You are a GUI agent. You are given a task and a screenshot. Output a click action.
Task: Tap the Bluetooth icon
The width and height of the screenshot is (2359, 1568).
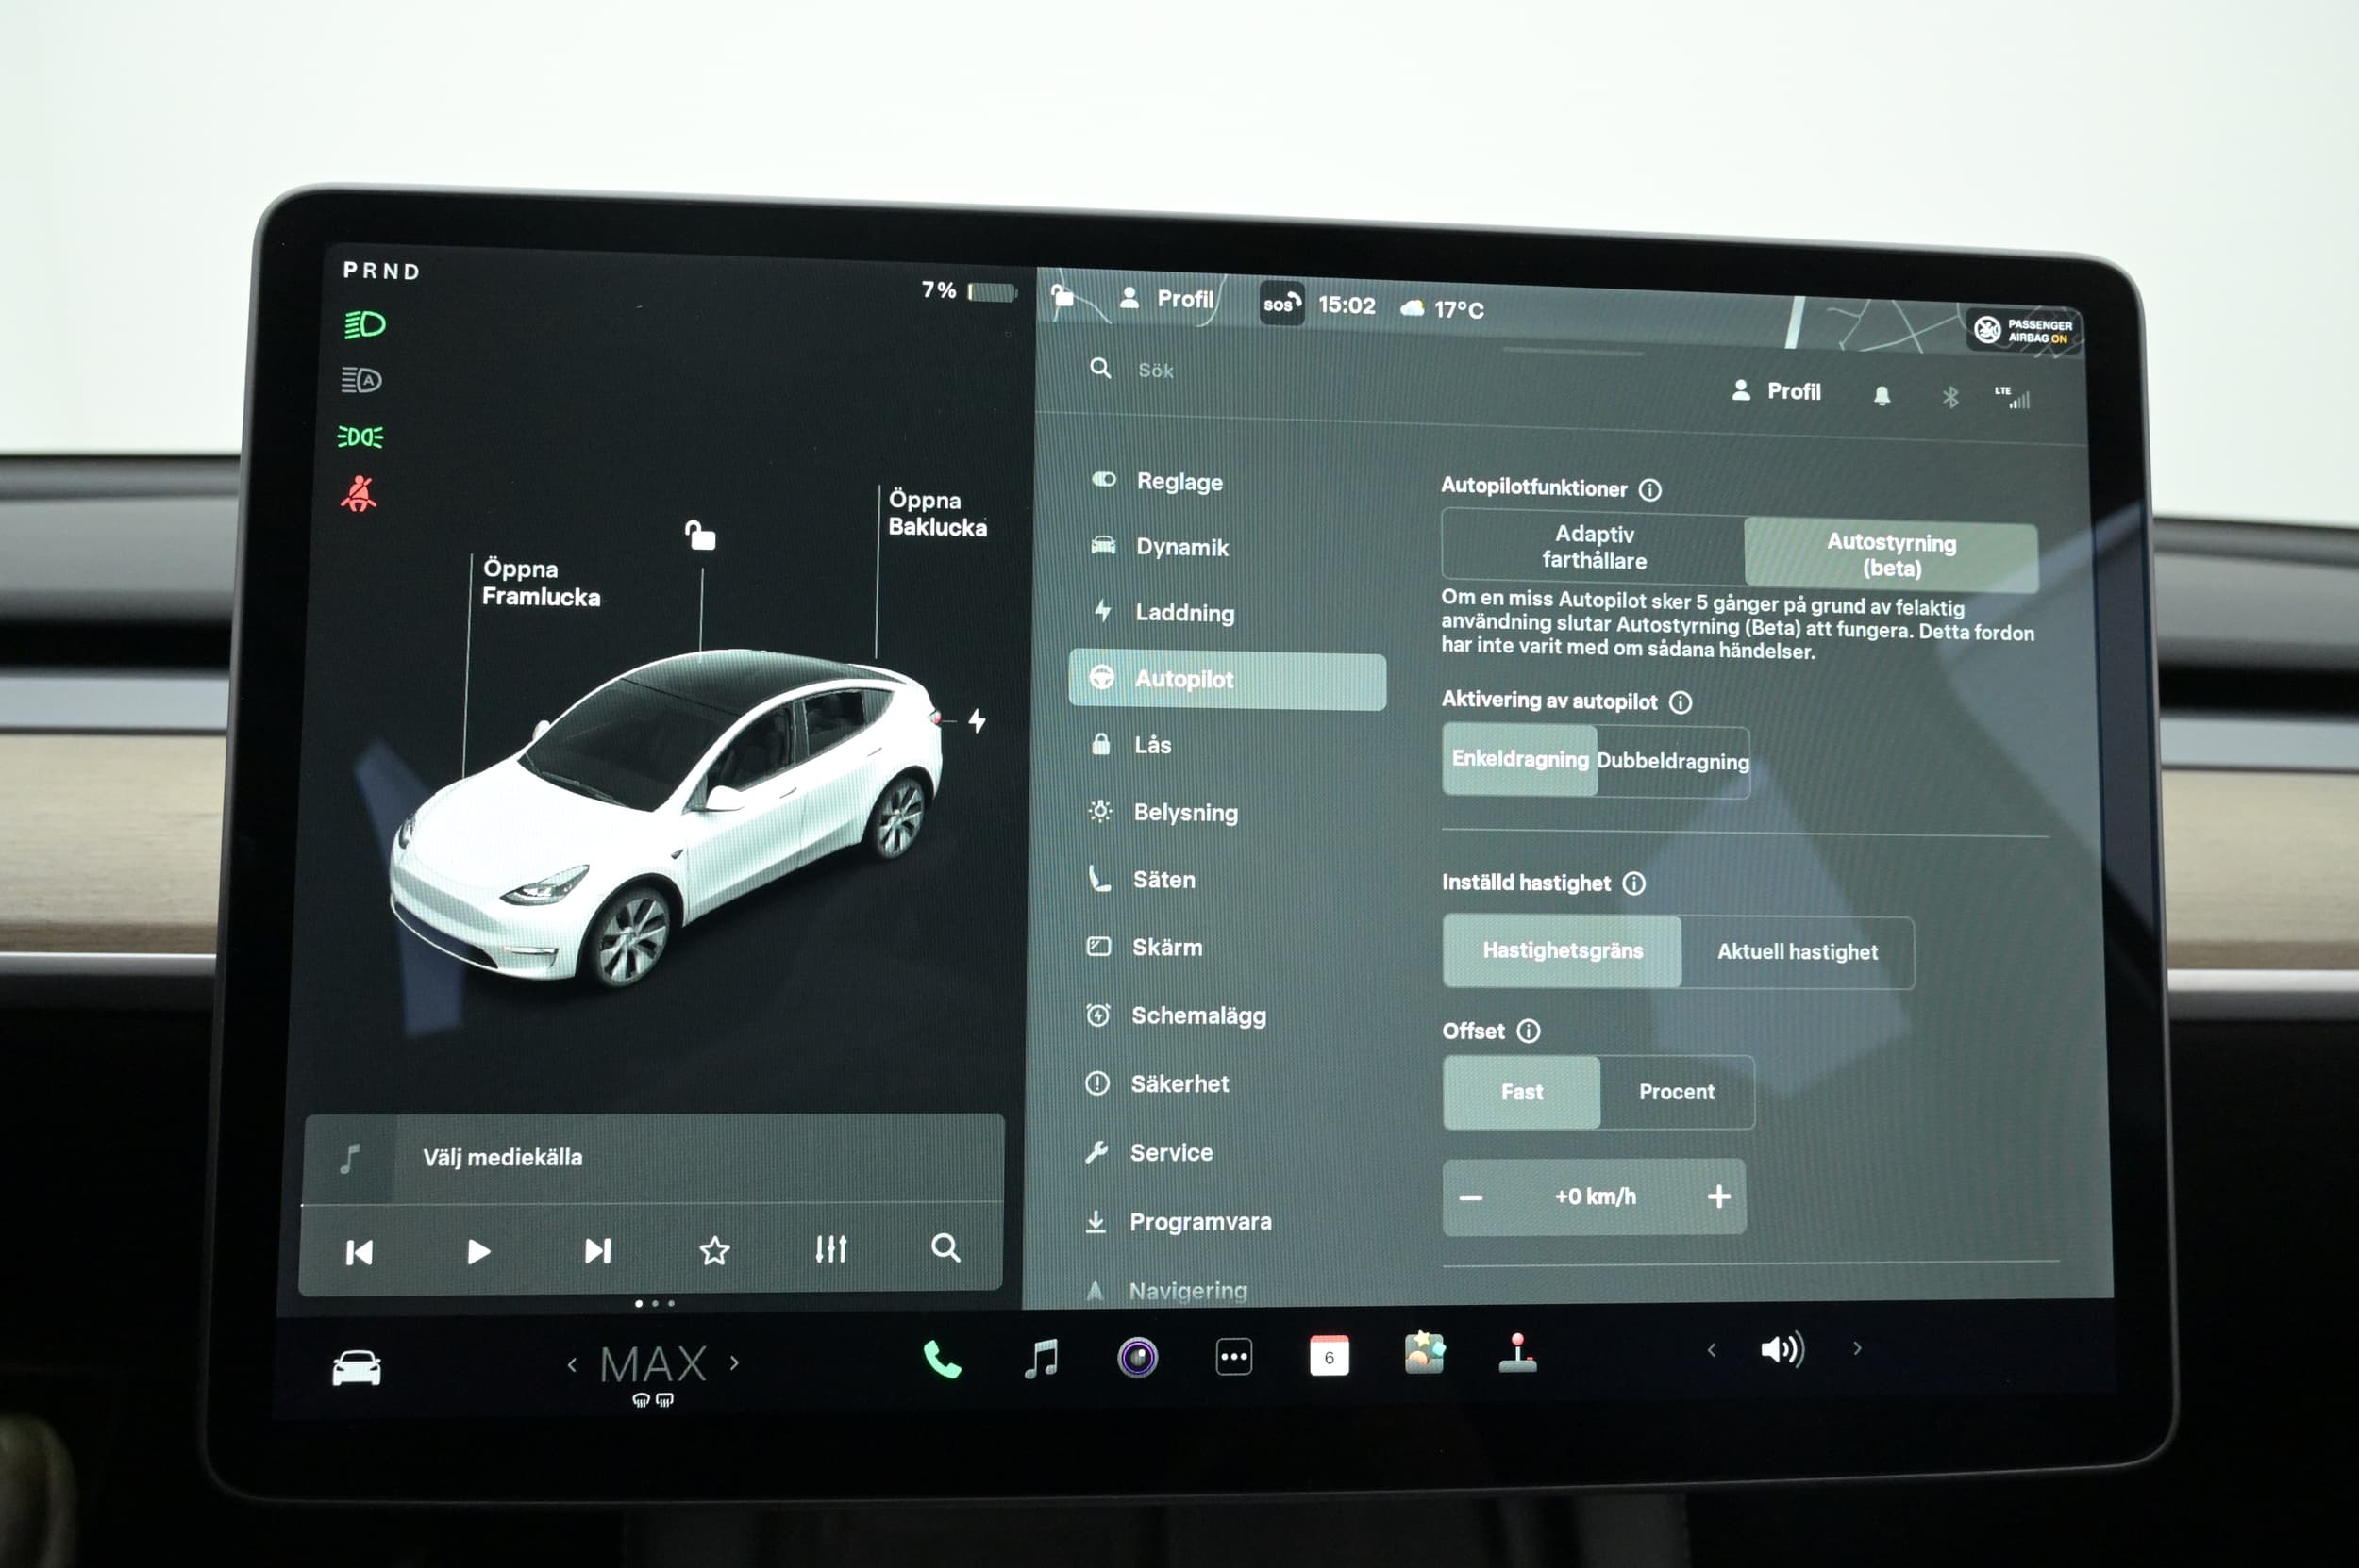(1949, 398)
